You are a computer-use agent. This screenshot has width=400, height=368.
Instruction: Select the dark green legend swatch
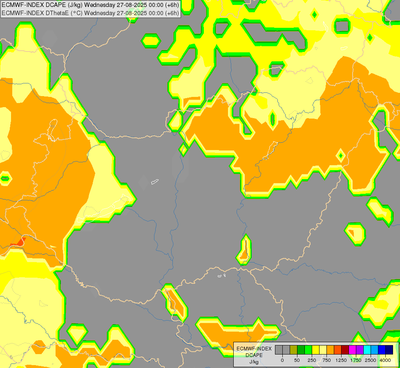pyautogui.click(x=301, y=350)
